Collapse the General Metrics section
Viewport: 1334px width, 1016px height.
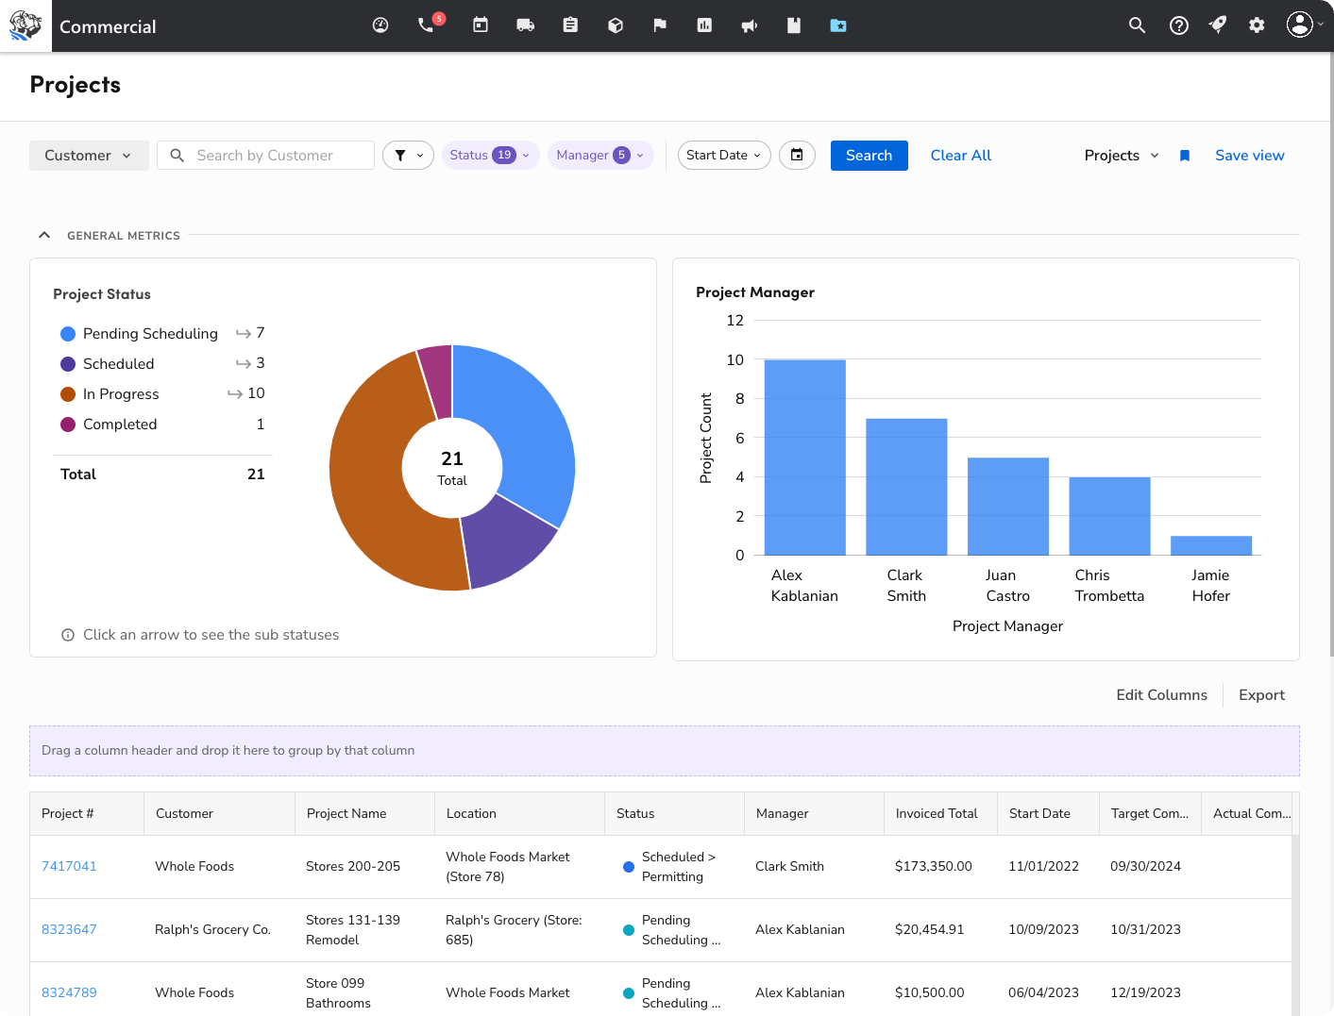point(44,235)
